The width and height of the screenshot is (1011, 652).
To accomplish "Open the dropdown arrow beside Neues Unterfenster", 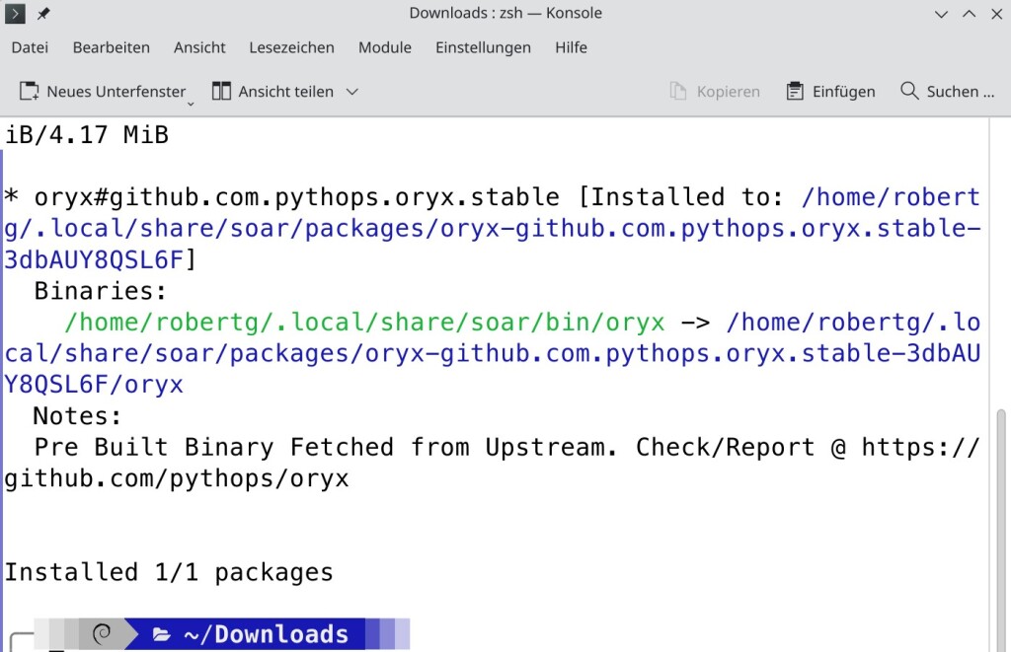I will [x=191, y=102].
